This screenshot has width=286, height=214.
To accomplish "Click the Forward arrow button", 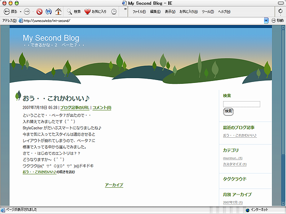I will pos(27,11).
